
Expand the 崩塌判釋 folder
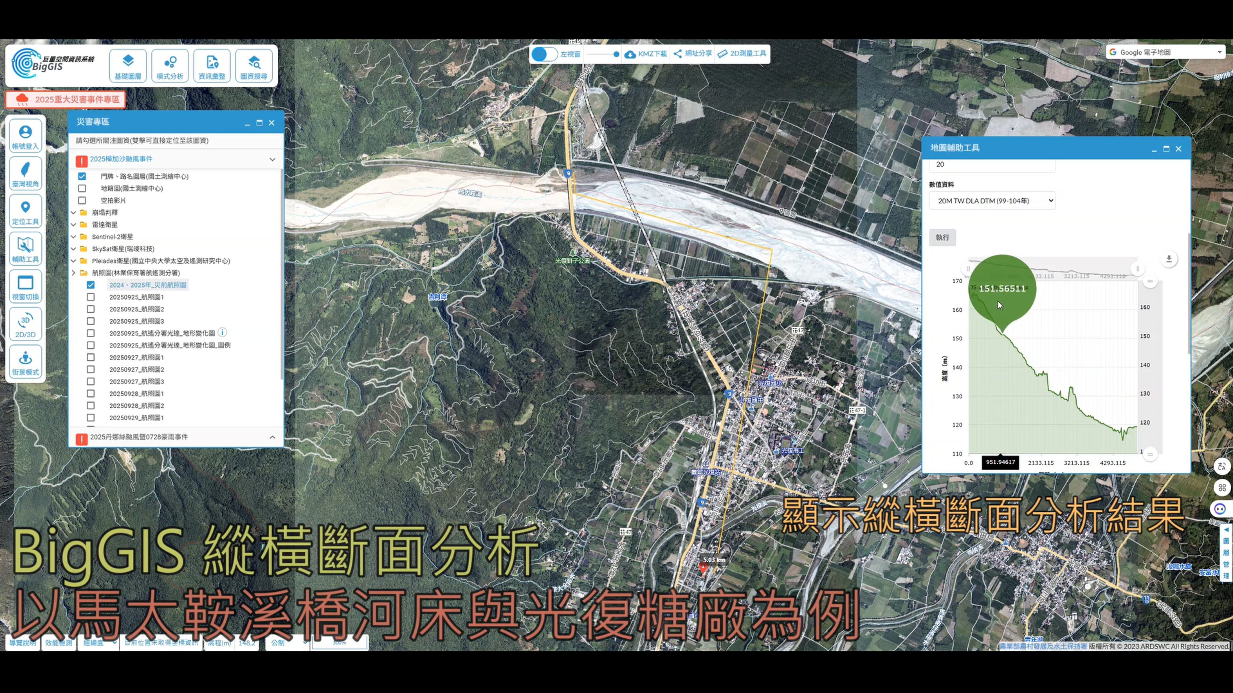point(74,212)
